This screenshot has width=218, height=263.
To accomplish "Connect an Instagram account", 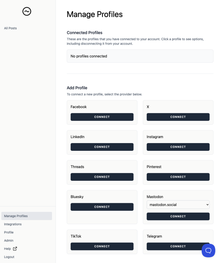I will 178,147.
